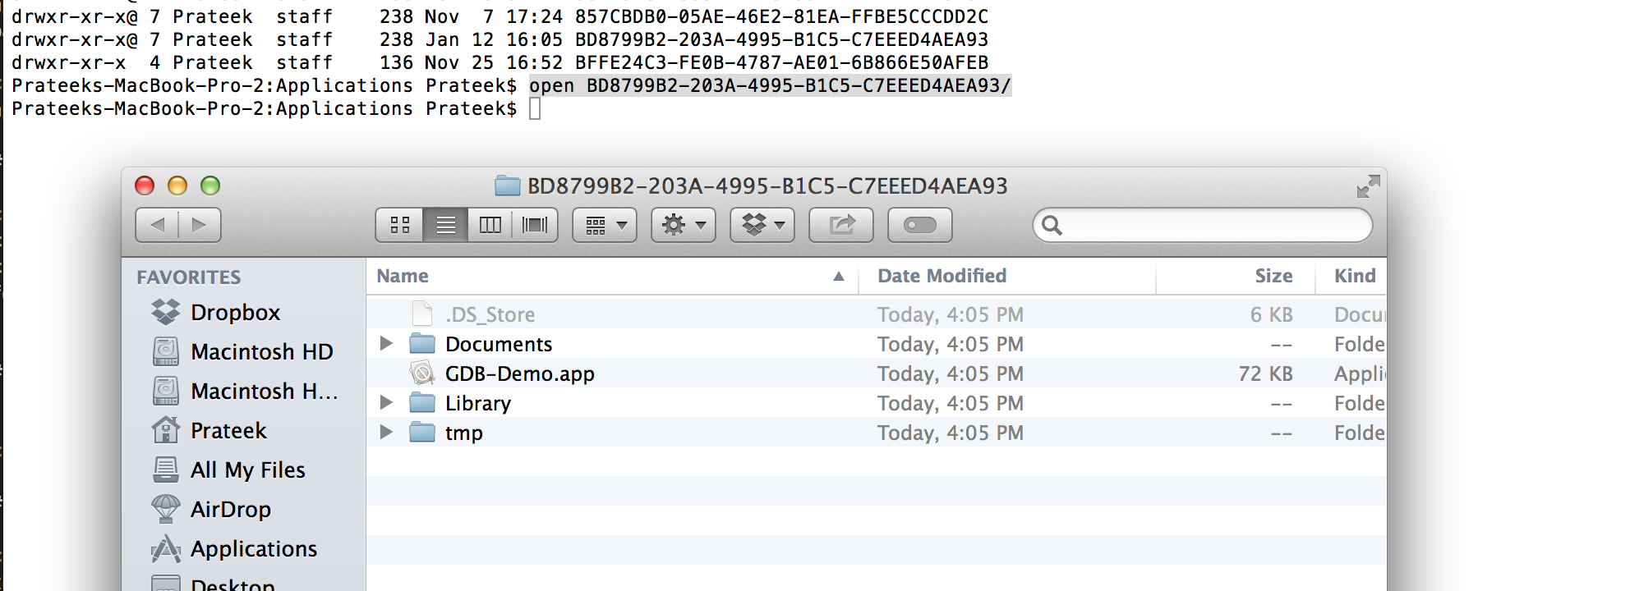Open All My Files in sidebar
1630x591 pixels.
coord(243,470)
